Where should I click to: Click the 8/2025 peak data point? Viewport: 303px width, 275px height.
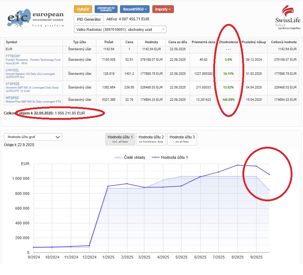coord(237,165)
